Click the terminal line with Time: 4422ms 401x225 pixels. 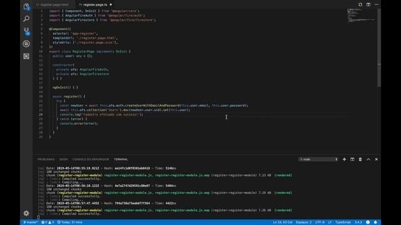pyautogui.click(x=112, y=203)
